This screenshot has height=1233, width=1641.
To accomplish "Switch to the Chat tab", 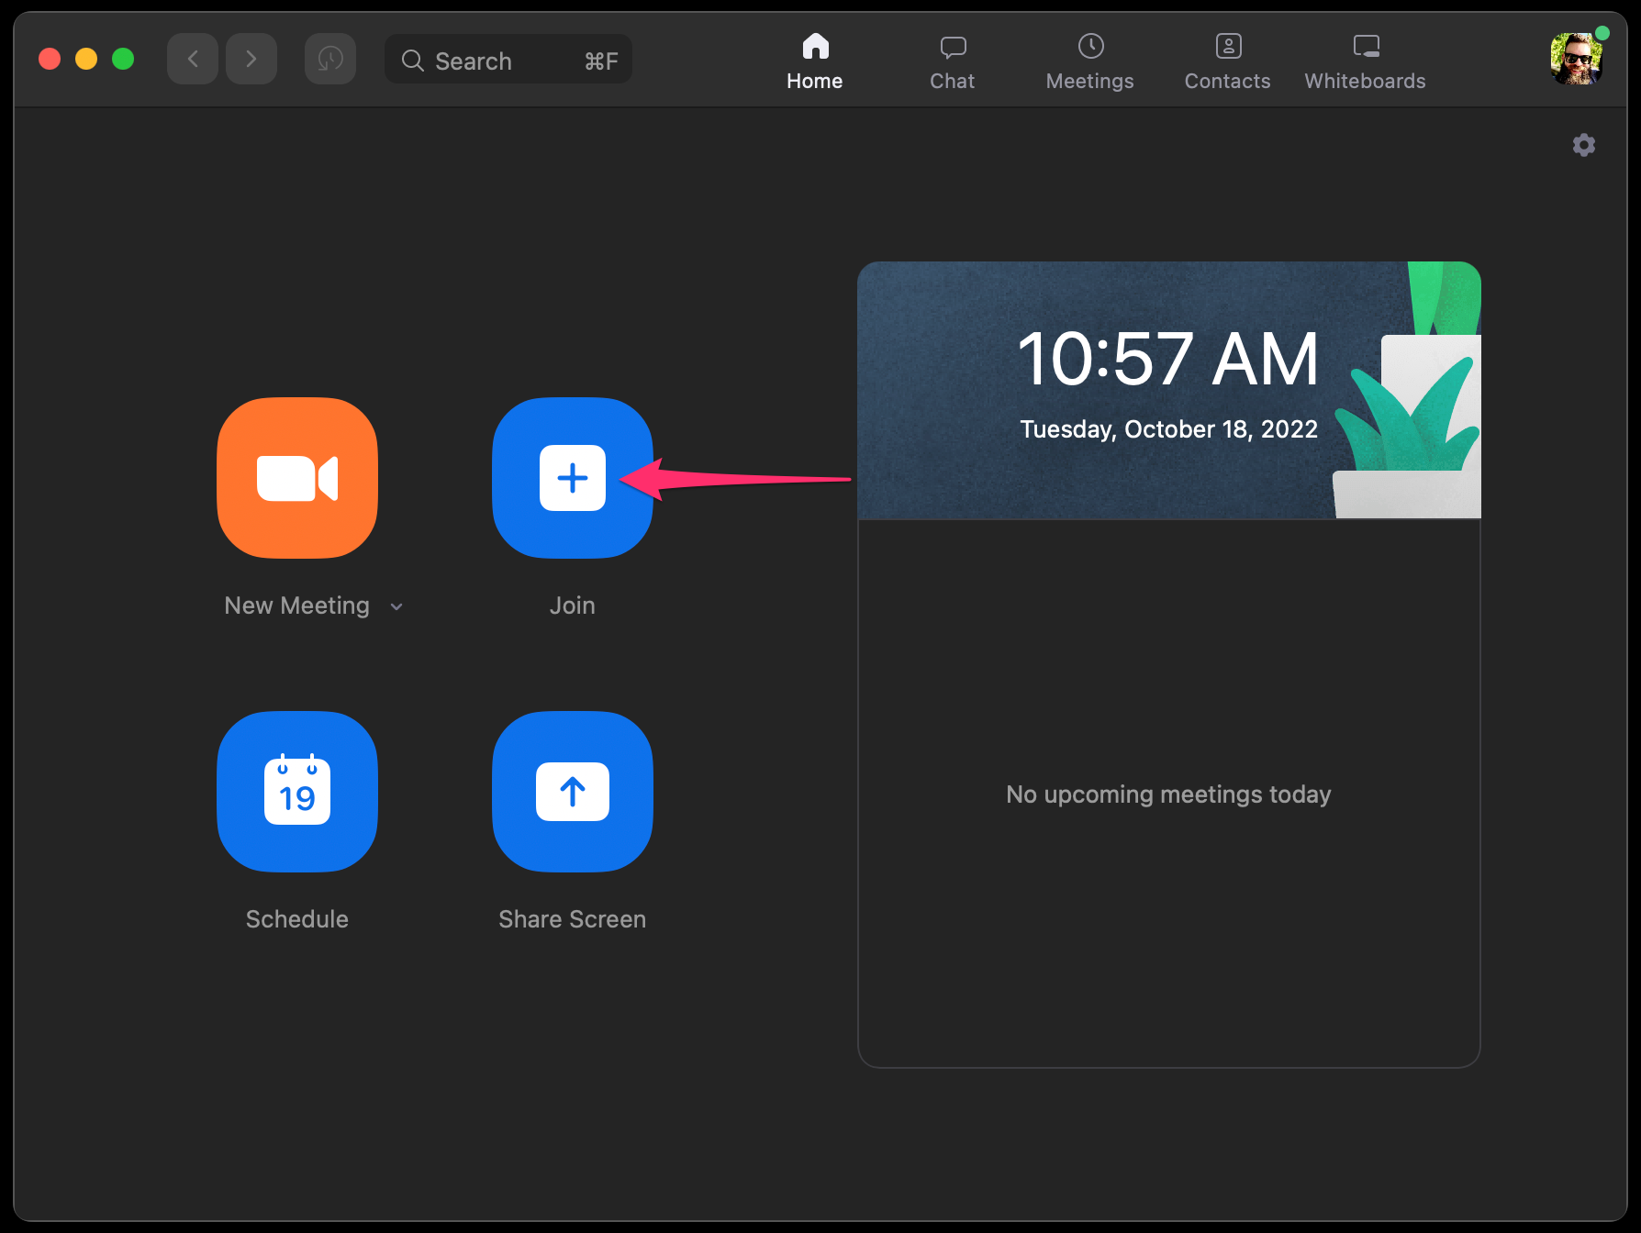I will coord(953,62).
